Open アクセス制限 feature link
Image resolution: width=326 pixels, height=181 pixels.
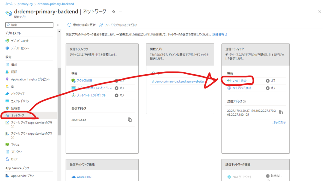[84, 81]
